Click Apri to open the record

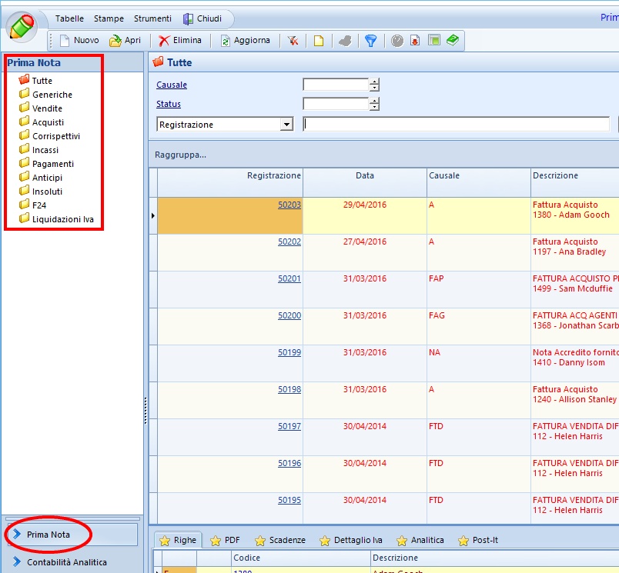click(125, 41)
